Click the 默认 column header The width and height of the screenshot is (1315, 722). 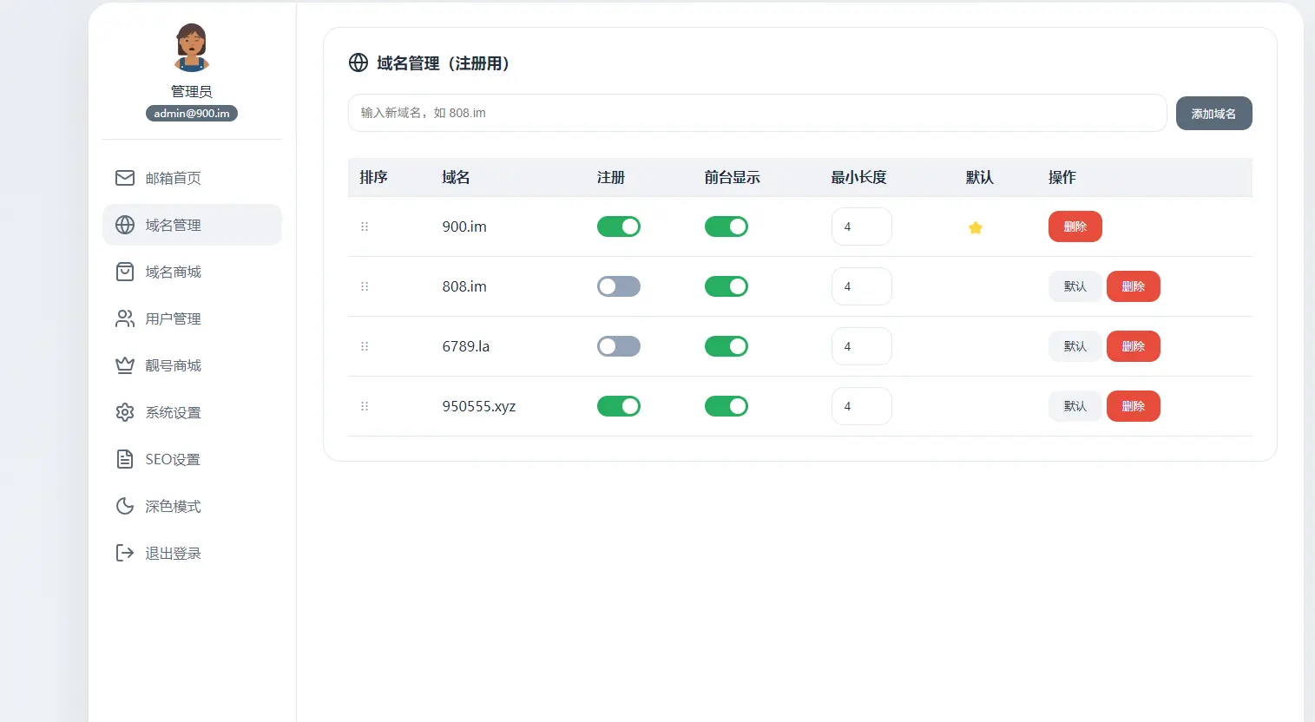(x=980, y=177)
